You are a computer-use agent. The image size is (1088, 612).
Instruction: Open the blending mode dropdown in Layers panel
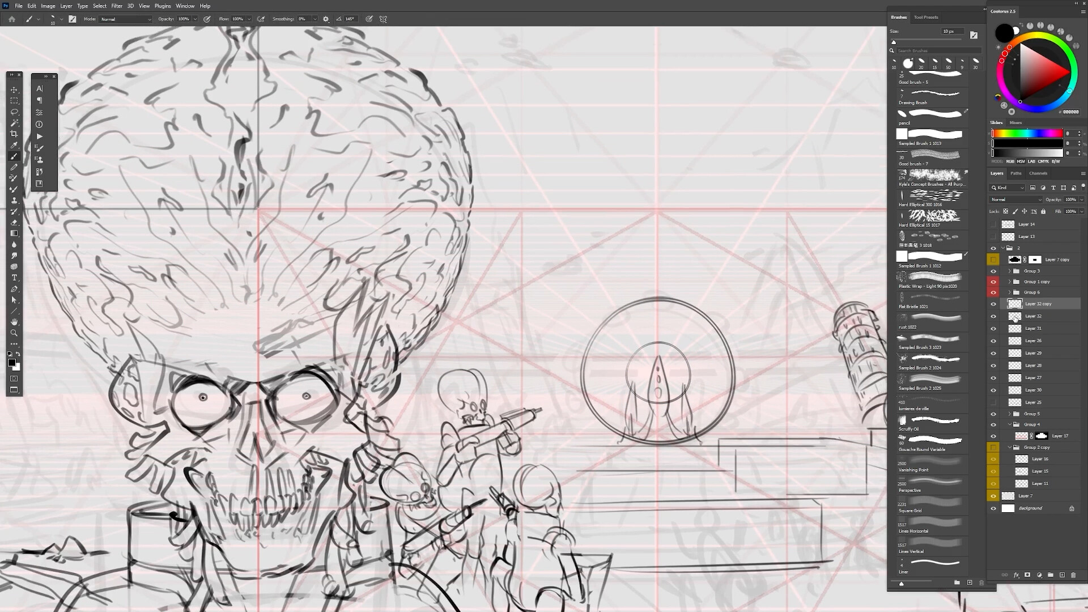click(1014, 199)
